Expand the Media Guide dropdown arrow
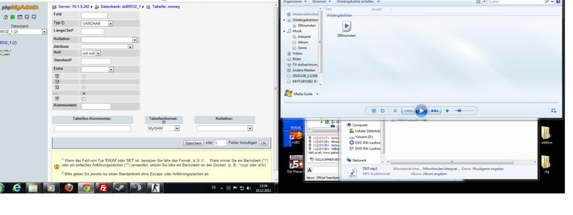 pos(317,95)
